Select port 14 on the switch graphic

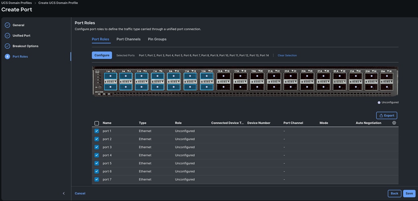207,87
